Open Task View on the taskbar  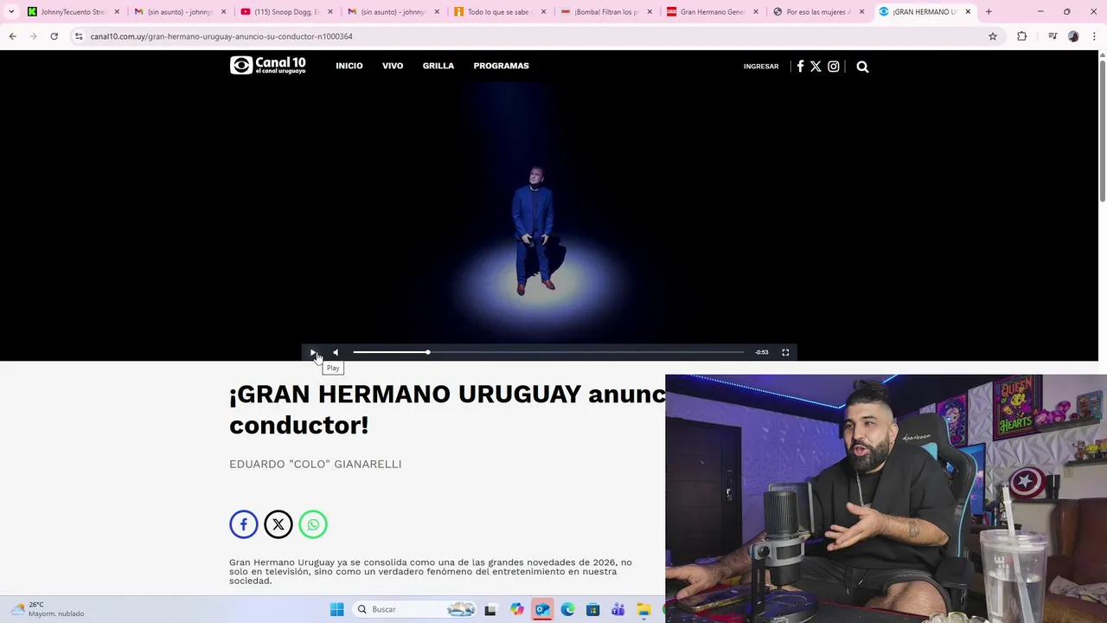(490, 609)
